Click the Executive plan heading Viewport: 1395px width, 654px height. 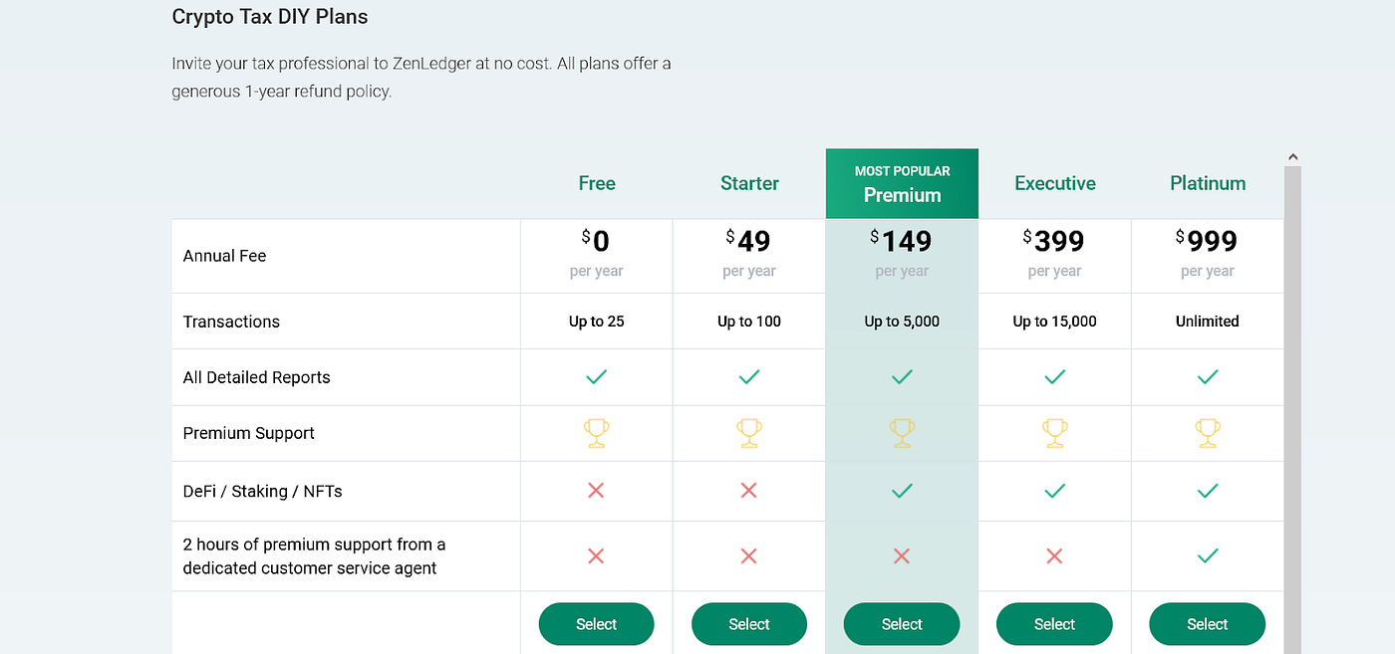tap(1054, 183)
